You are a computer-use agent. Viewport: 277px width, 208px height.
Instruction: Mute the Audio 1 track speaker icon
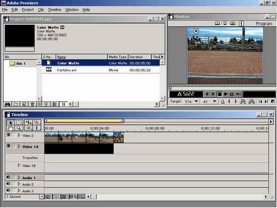coord(8,177)
